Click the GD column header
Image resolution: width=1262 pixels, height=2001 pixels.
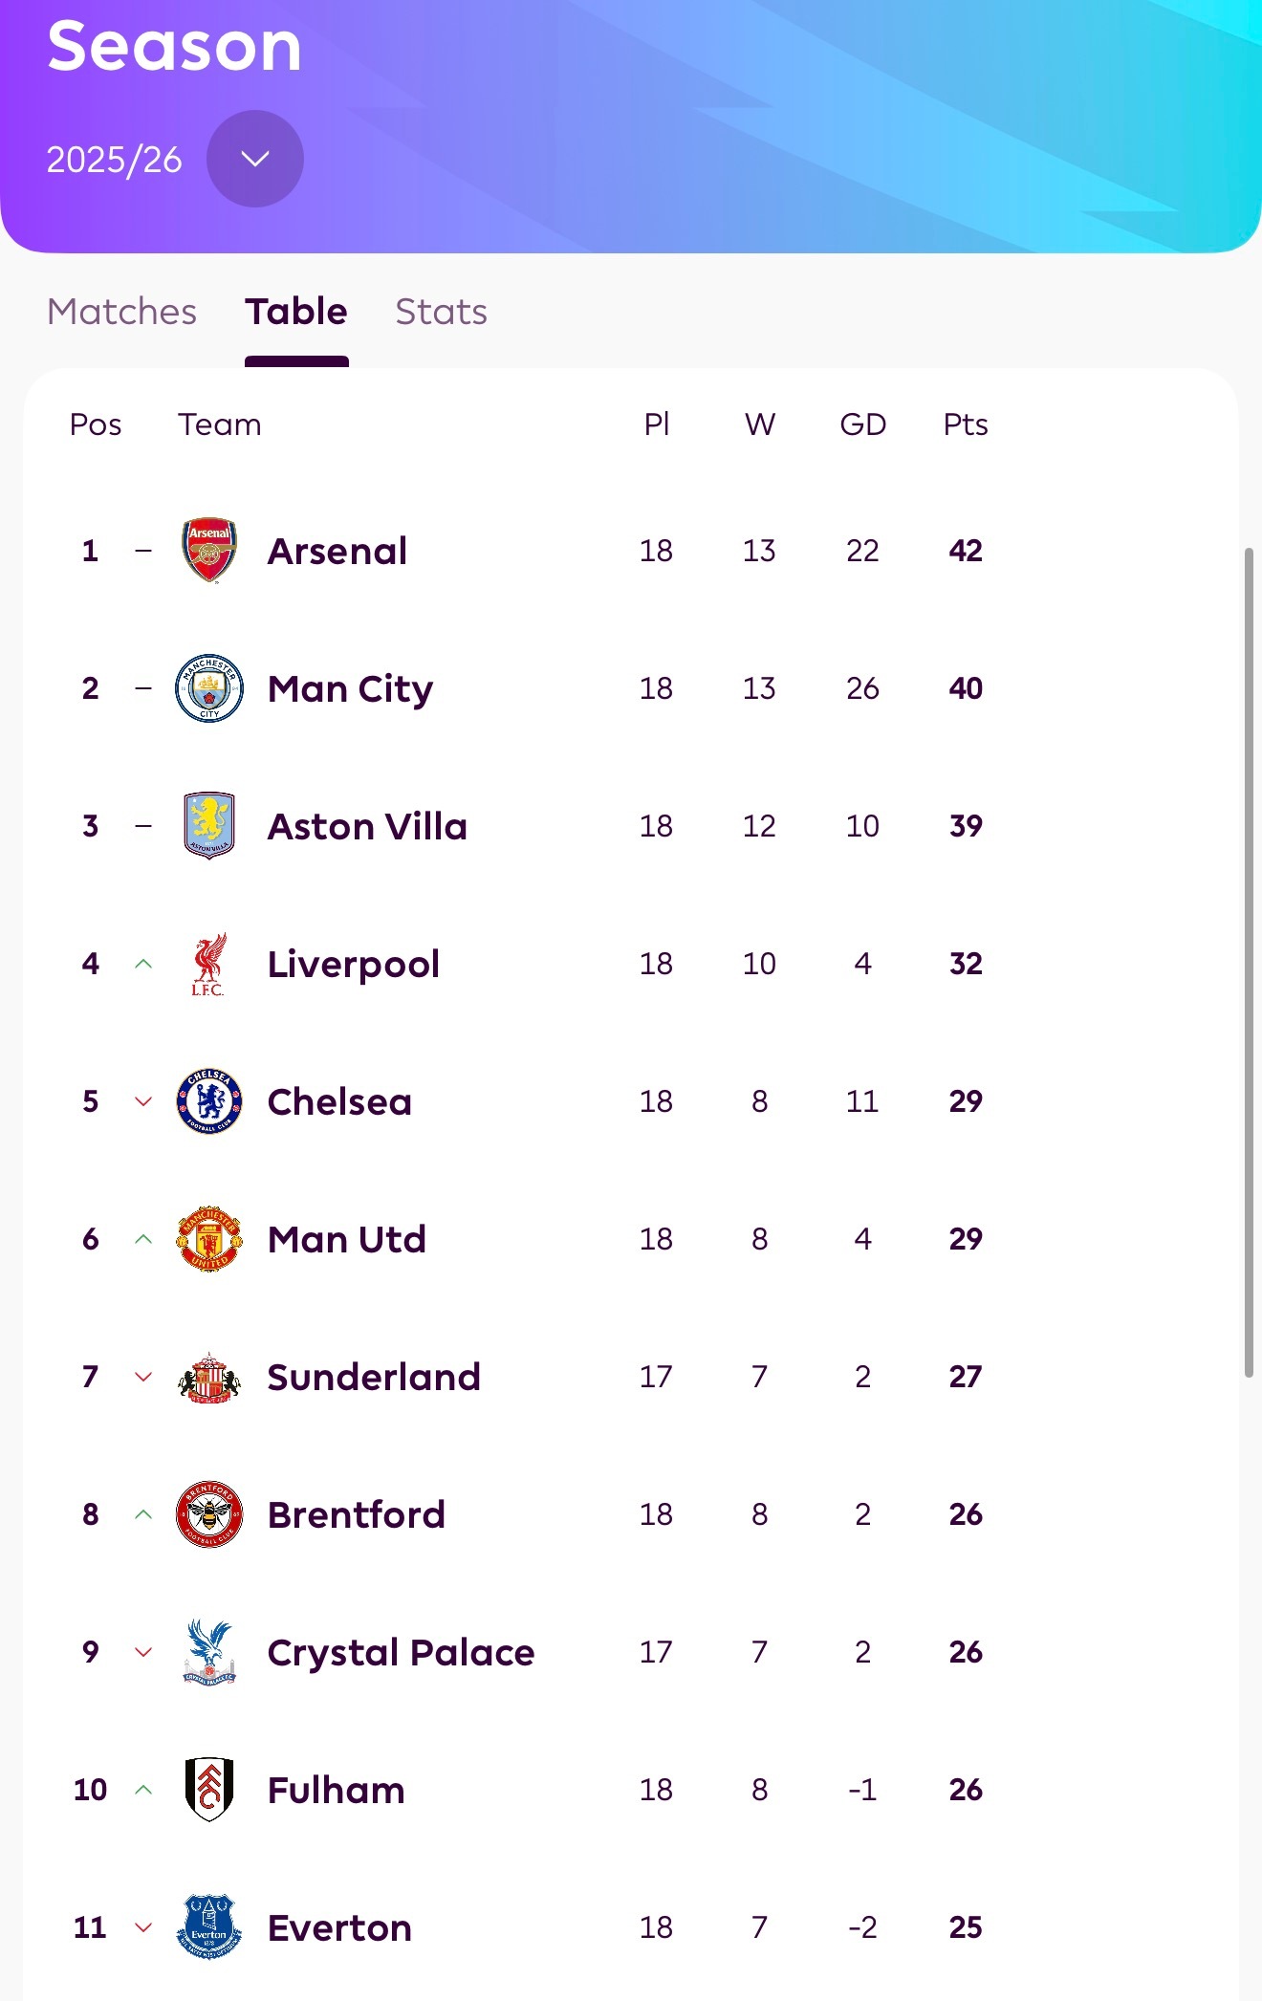coord(862,424)
